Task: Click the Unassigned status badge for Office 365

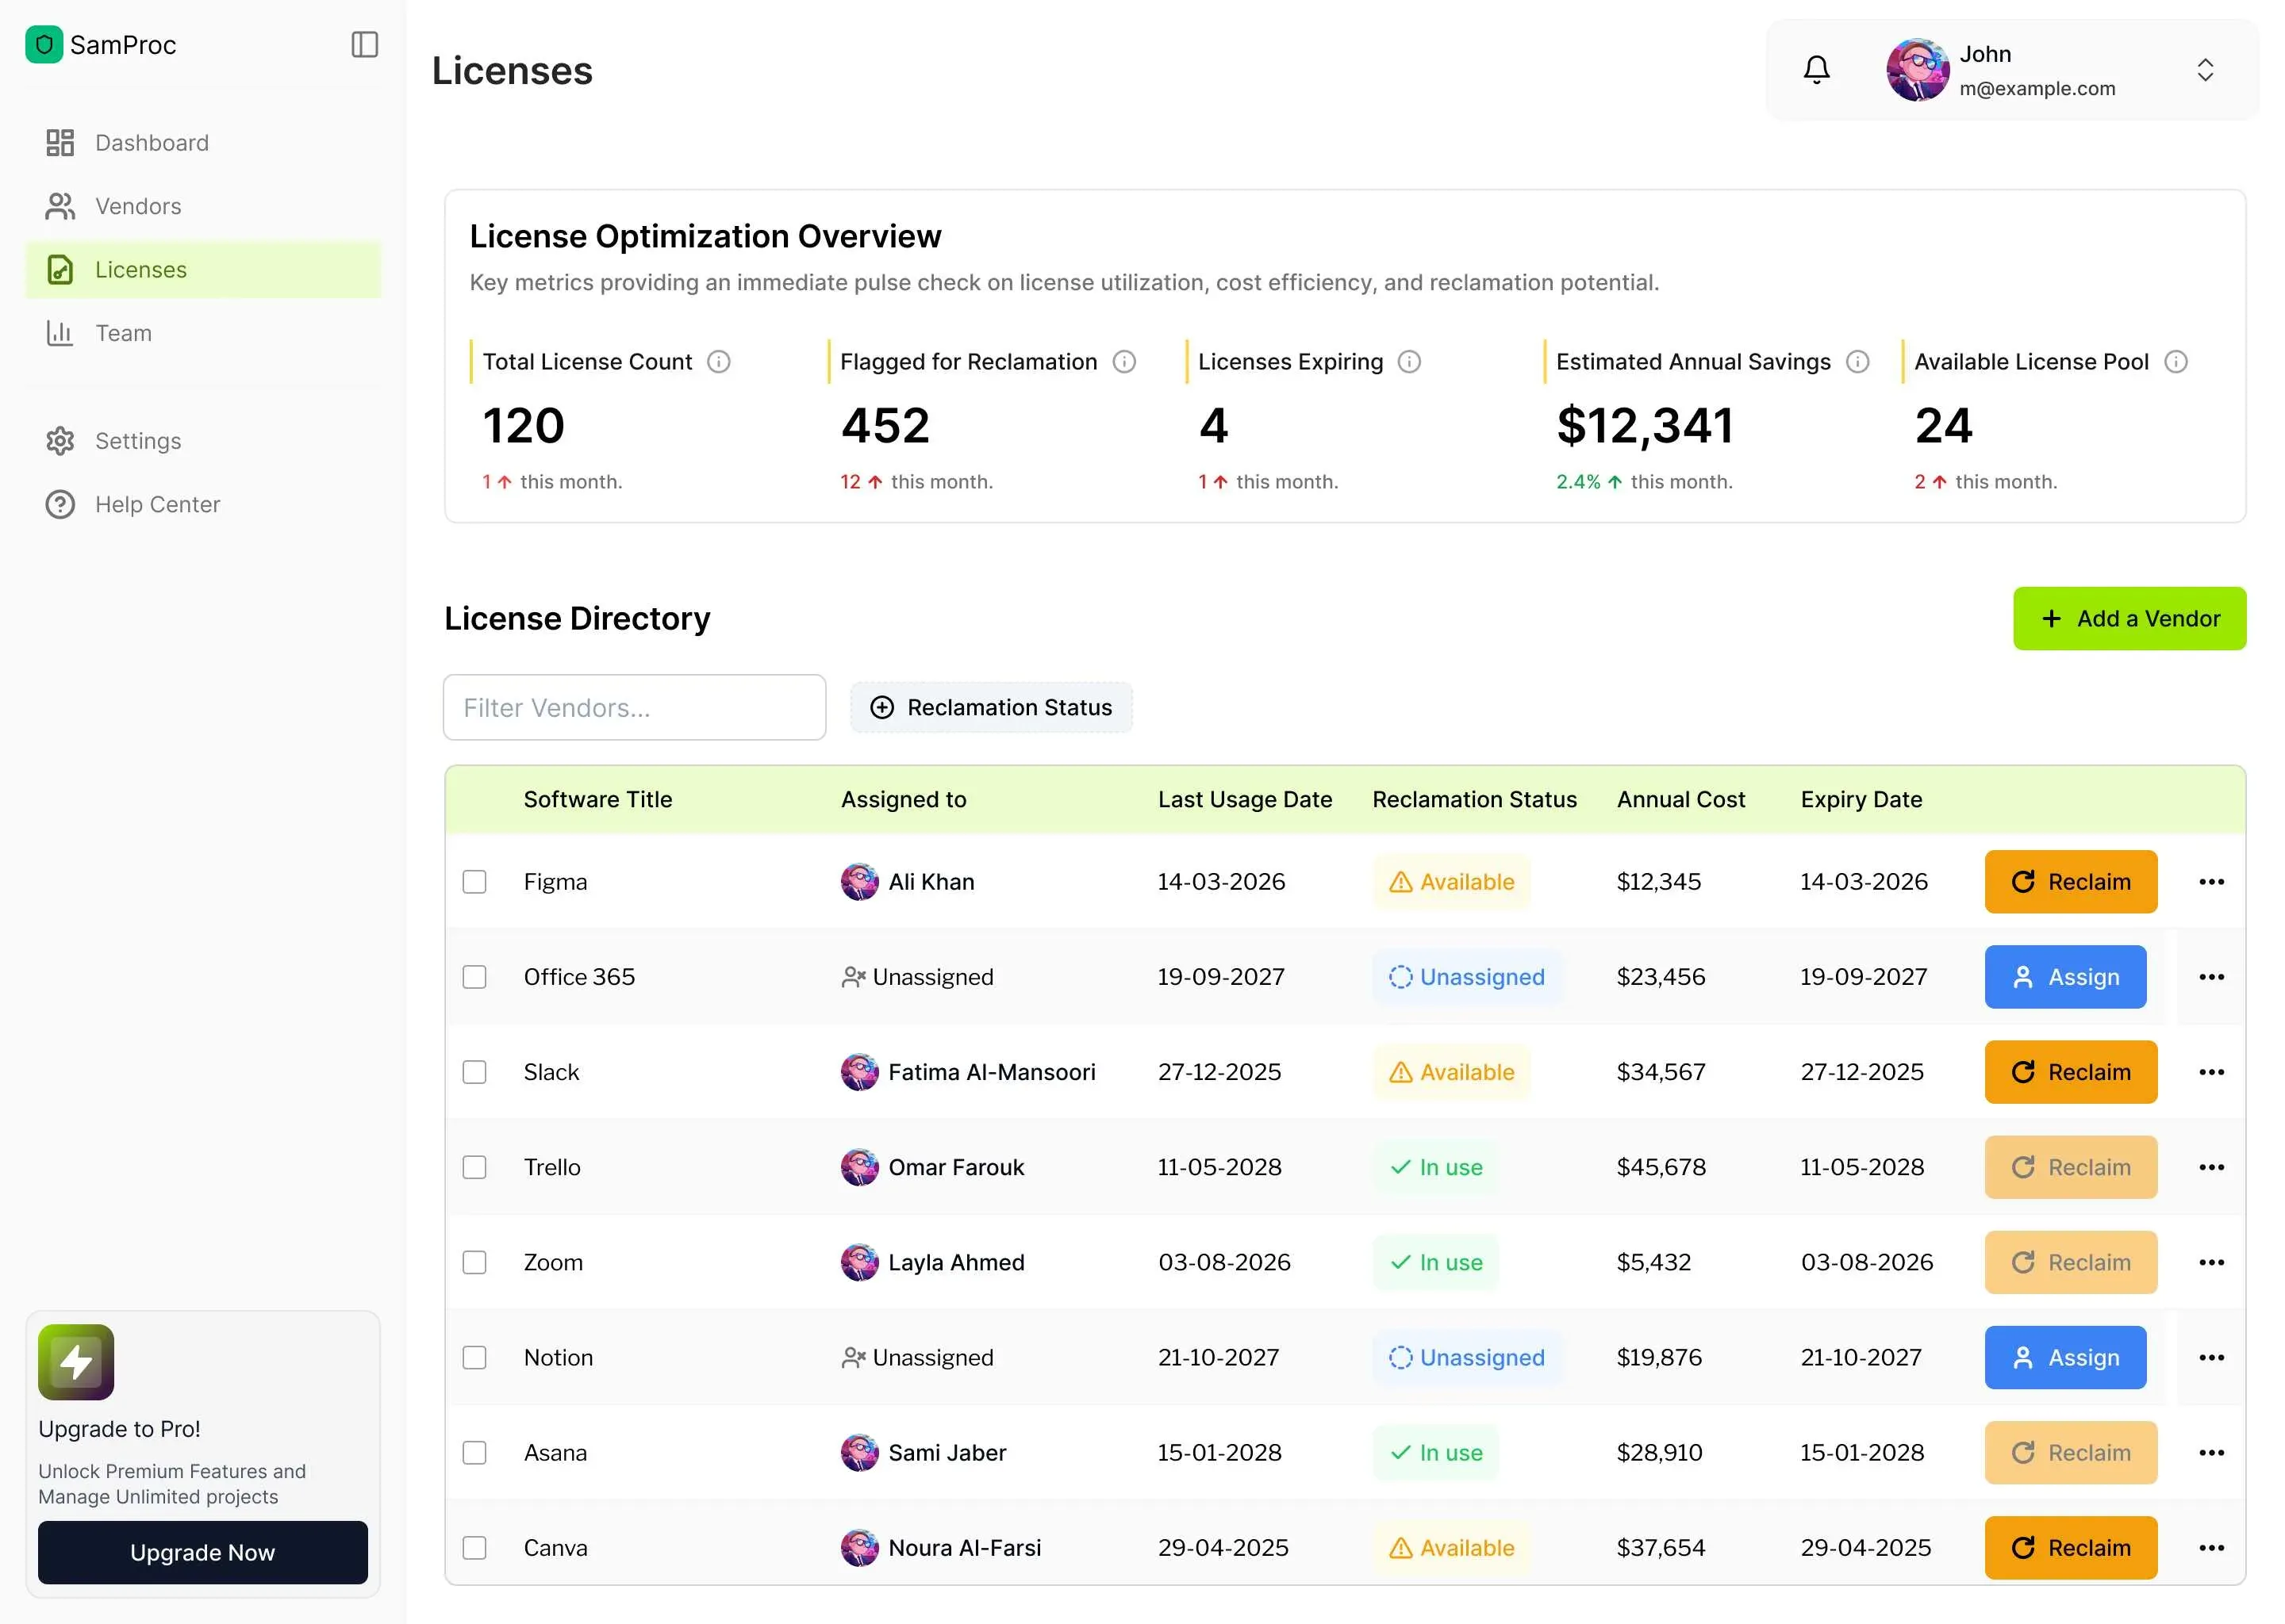Action: 1467,977
